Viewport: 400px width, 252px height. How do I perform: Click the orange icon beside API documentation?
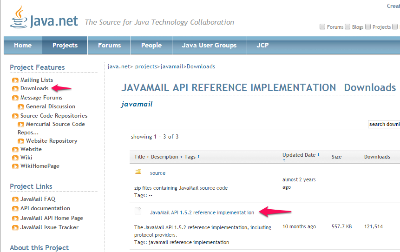[15, 209]
